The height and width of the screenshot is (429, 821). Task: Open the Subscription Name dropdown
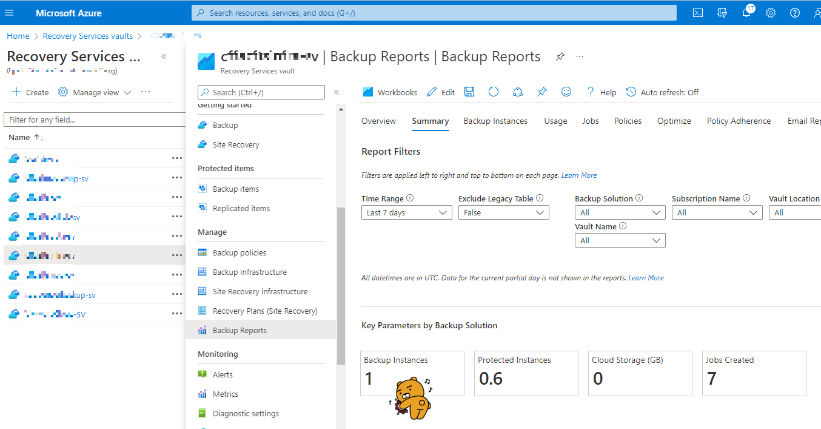(x=717, y=212)
